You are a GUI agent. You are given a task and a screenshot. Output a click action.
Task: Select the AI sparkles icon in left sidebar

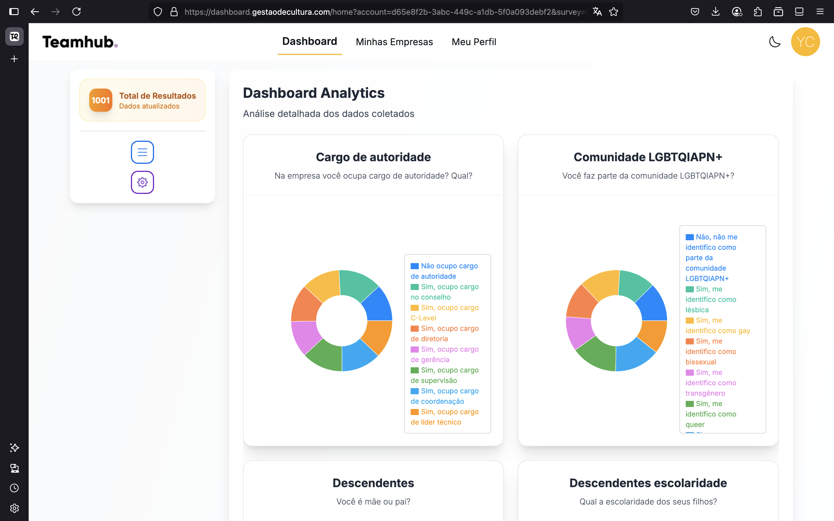point(14,447)
